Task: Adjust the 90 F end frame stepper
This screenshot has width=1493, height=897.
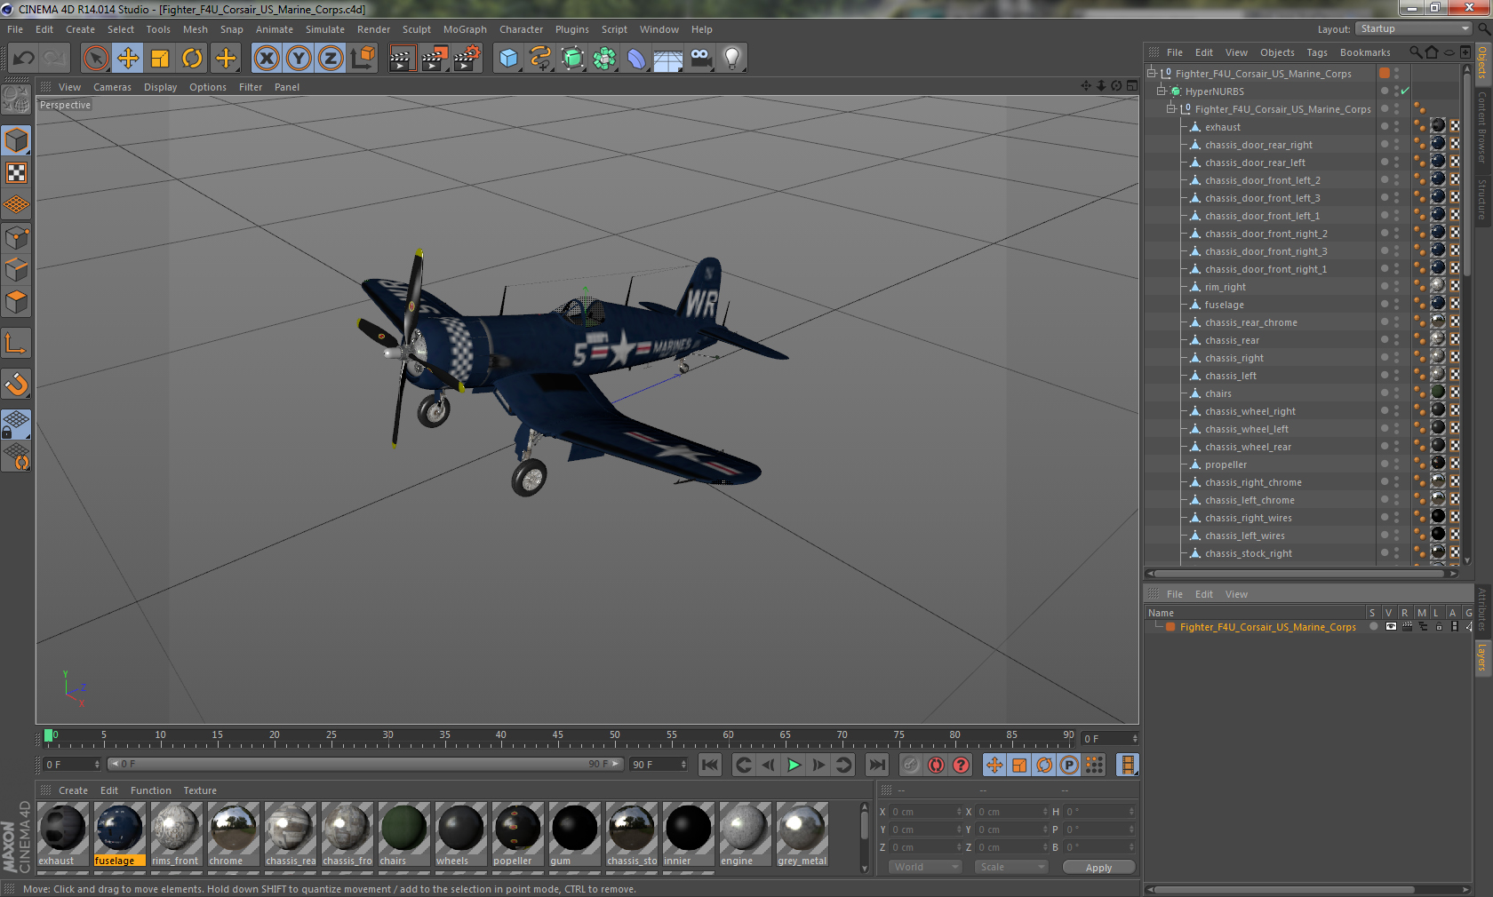Action: coord(683,765)
